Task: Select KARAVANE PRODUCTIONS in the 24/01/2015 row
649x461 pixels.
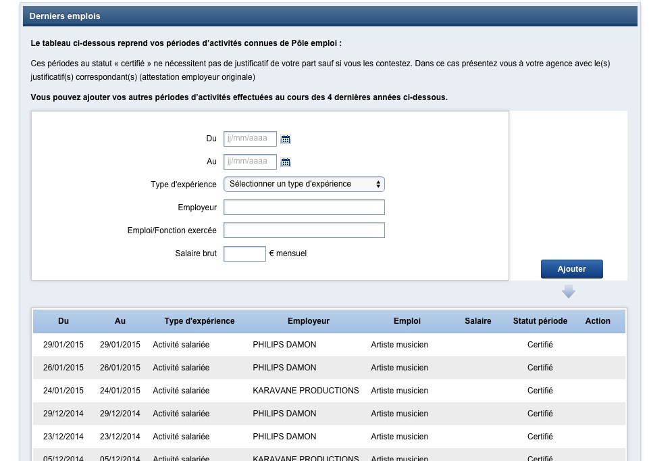Action: tap(306, 391)
